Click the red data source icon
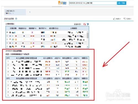Image resolution: width=138 pixels, height=104 pixels. [x=84, y=24]
